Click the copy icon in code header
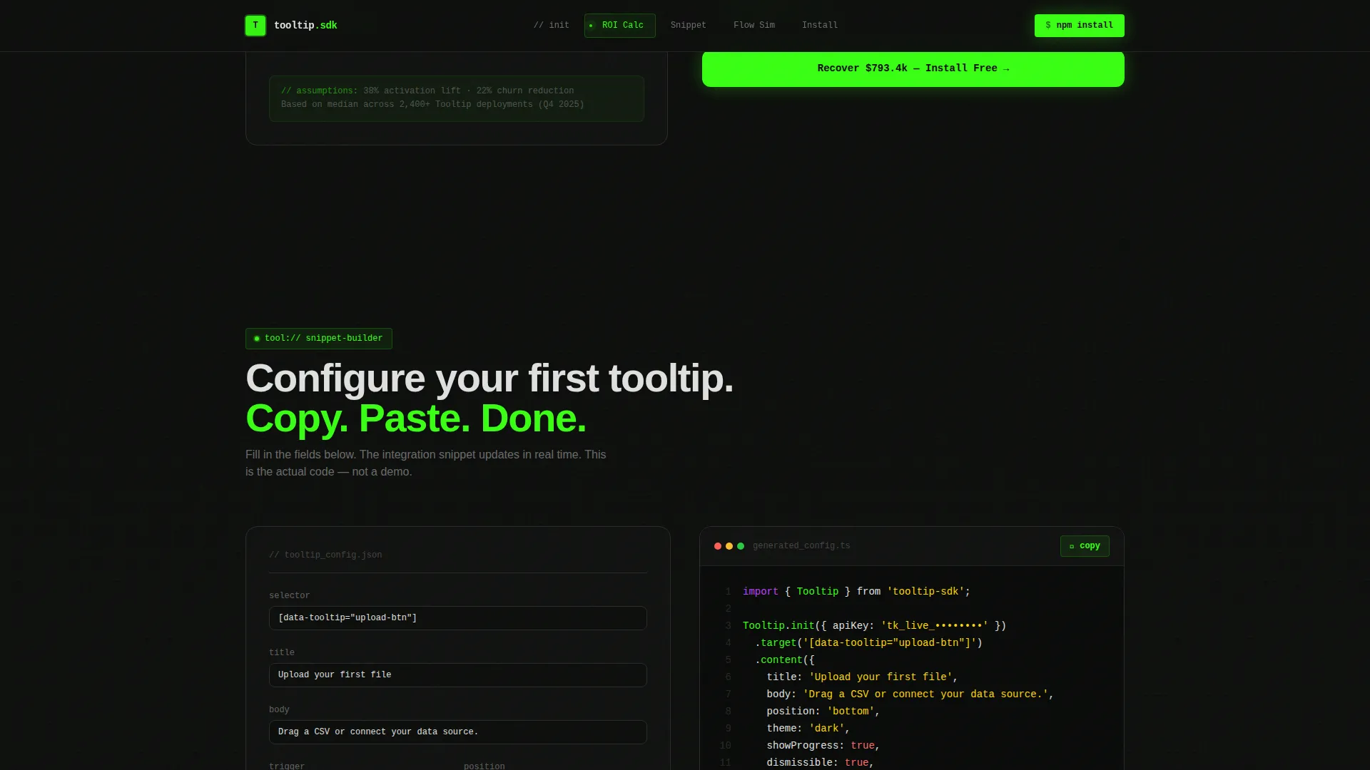The width and height of the screenshot is (1370, 770). (x=1072, y=546)
